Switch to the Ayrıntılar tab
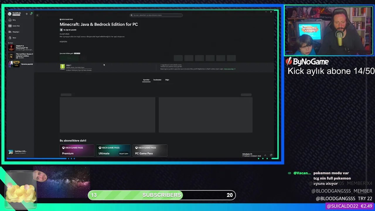This screenshot has height=211, width=375. (x=146, y=80)
